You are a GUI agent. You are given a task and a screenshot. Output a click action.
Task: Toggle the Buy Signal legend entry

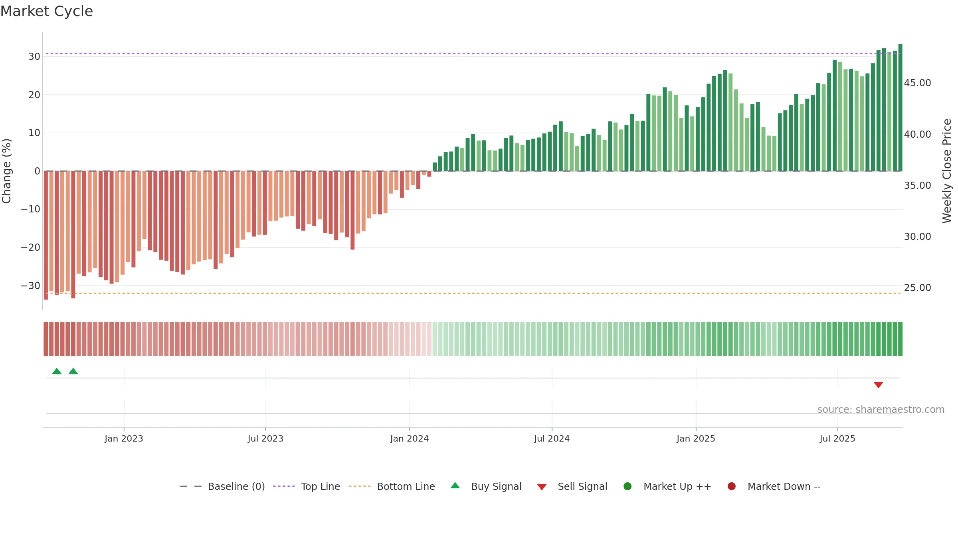[x=486, y=486]
